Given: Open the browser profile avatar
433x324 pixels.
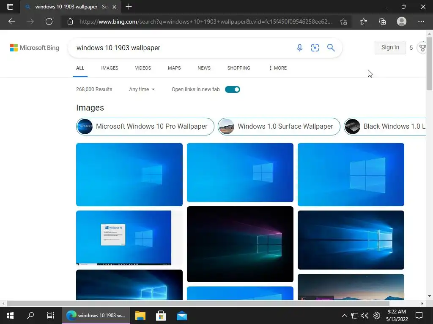Looking at the screenshot, I should [x=402, y=22].
